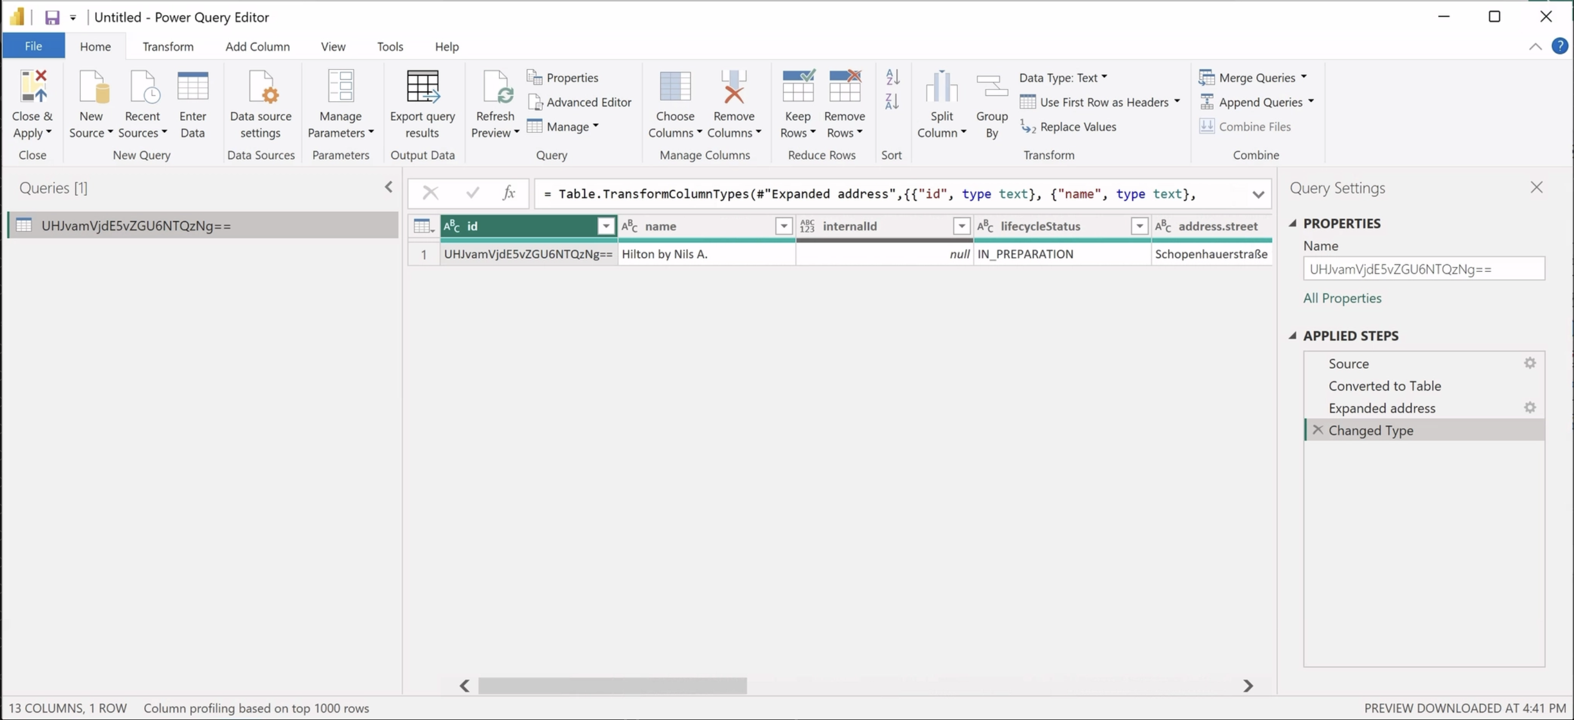1574x720 pixels.
Task: Click the Remove Columns icon
Action: 733,86
